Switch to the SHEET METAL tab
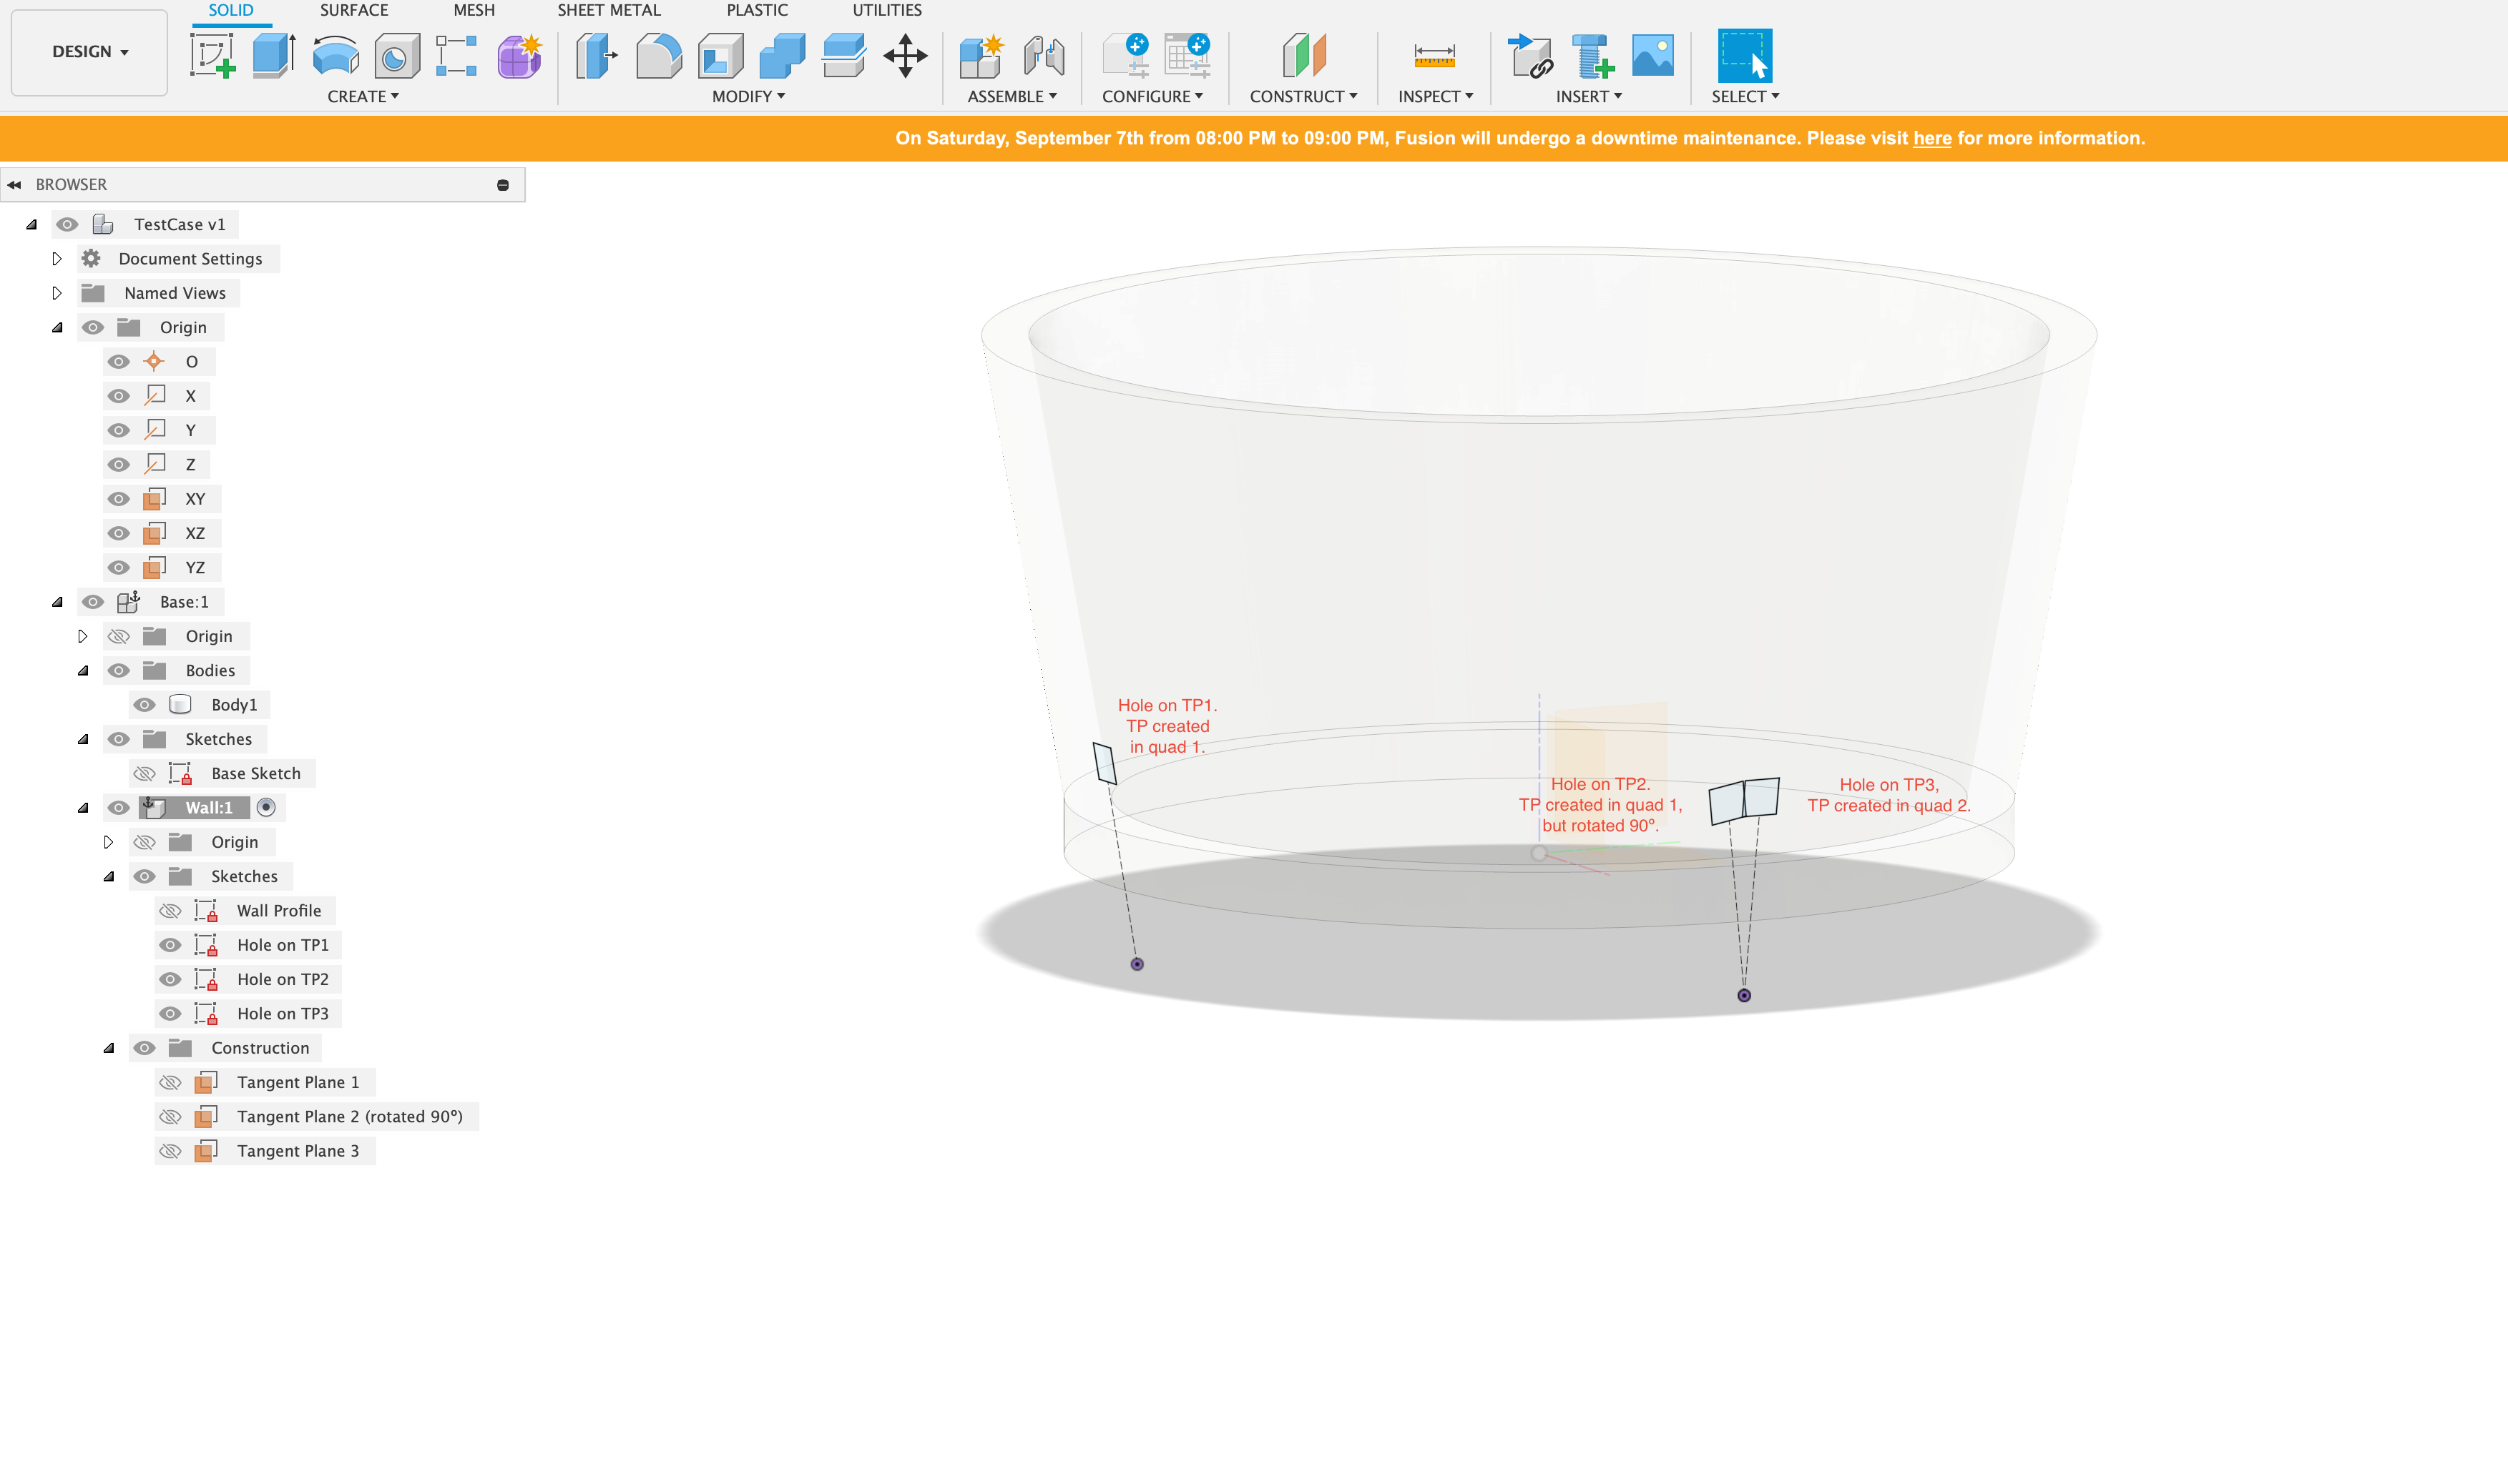 pyautogui.click(x=609, y=10)
